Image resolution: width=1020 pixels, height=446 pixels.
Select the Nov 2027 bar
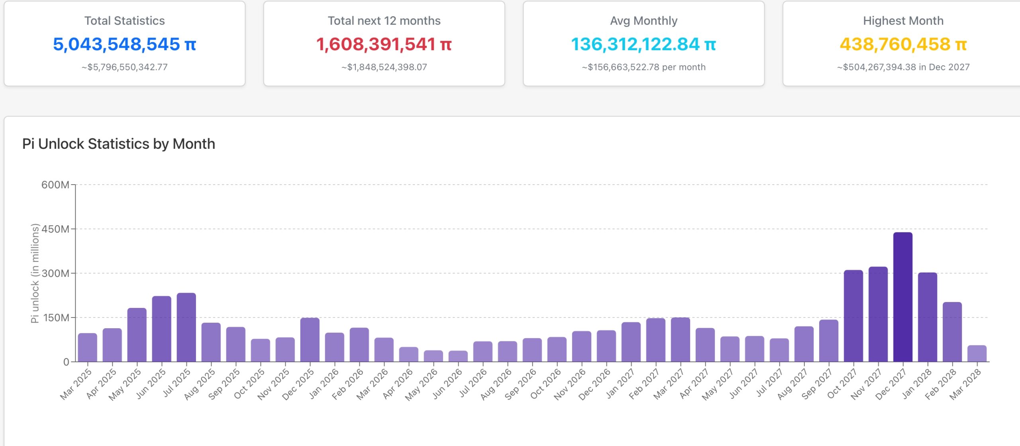878,314
